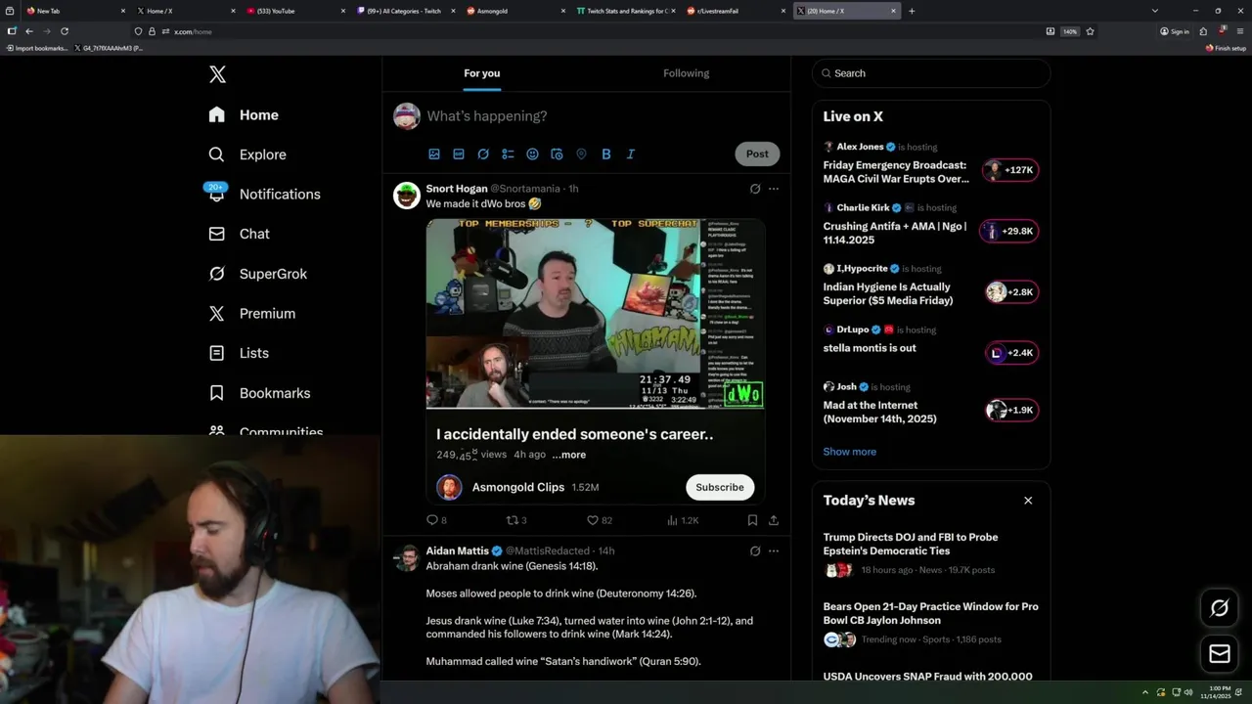Switch to the Following tab
The image size is (1252, 704).
687,73
